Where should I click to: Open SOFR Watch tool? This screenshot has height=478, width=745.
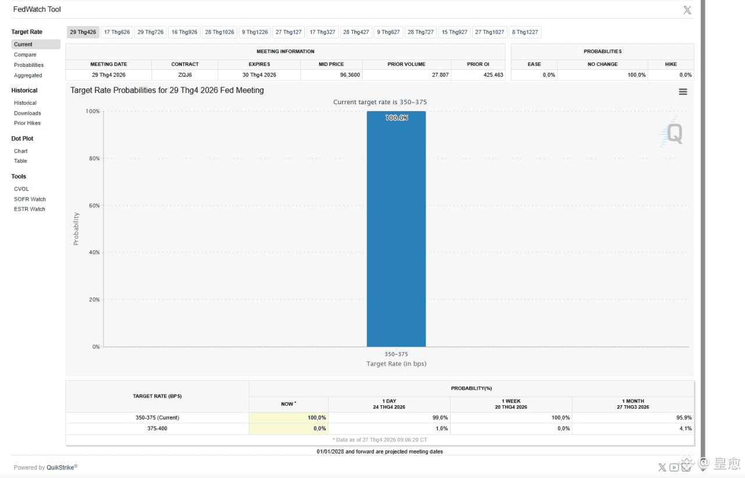pos(30,199)
